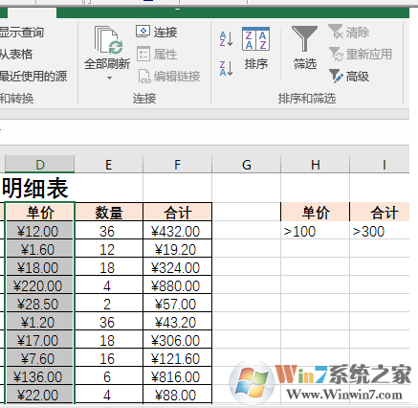The image size is (418, 408).
Task: Click From Table (从表格)
Action: pyautogui.click(x=16, y=54)
